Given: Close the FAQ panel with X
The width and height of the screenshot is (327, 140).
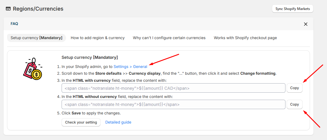Looking at the screenshot, I should (x=305, y=24).
